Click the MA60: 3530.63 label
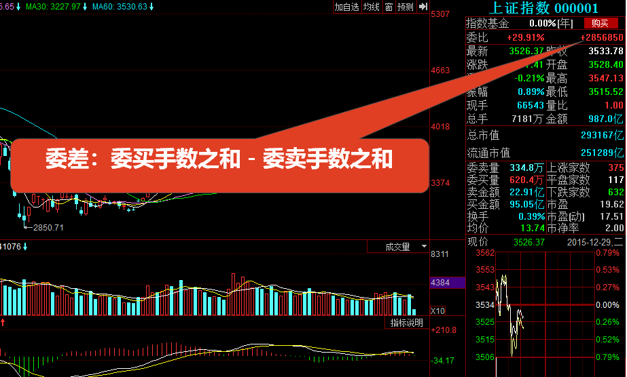 coord(120,7)
